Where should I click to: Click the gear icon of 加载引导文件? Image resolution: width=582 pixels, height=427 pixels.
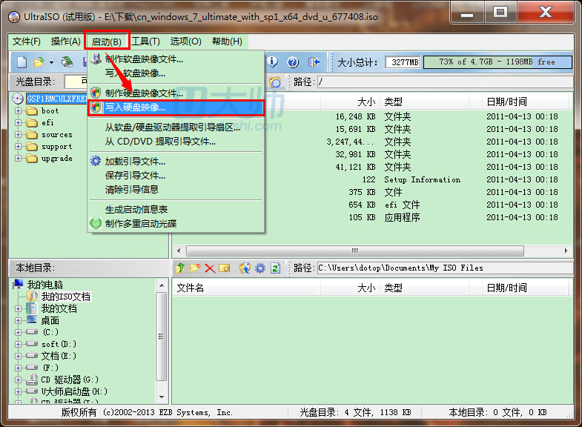[x=96, y=161]
